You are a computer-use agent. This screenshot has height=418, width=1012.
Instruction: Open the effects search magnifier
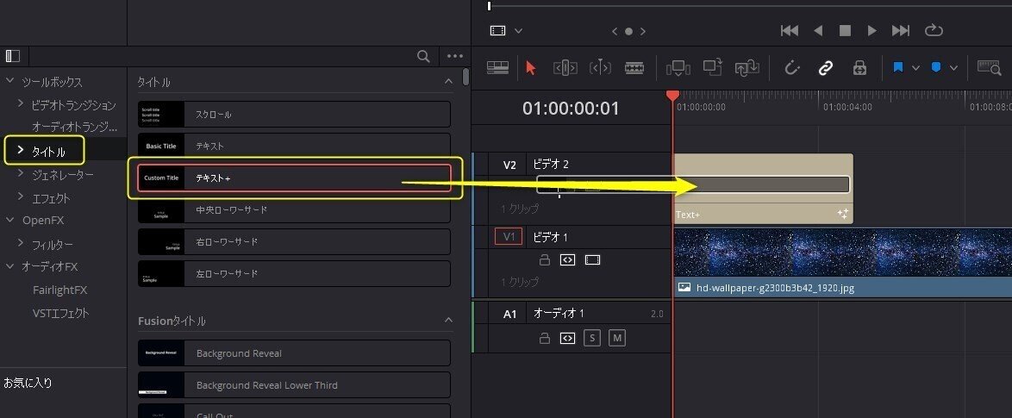(423, 56)
